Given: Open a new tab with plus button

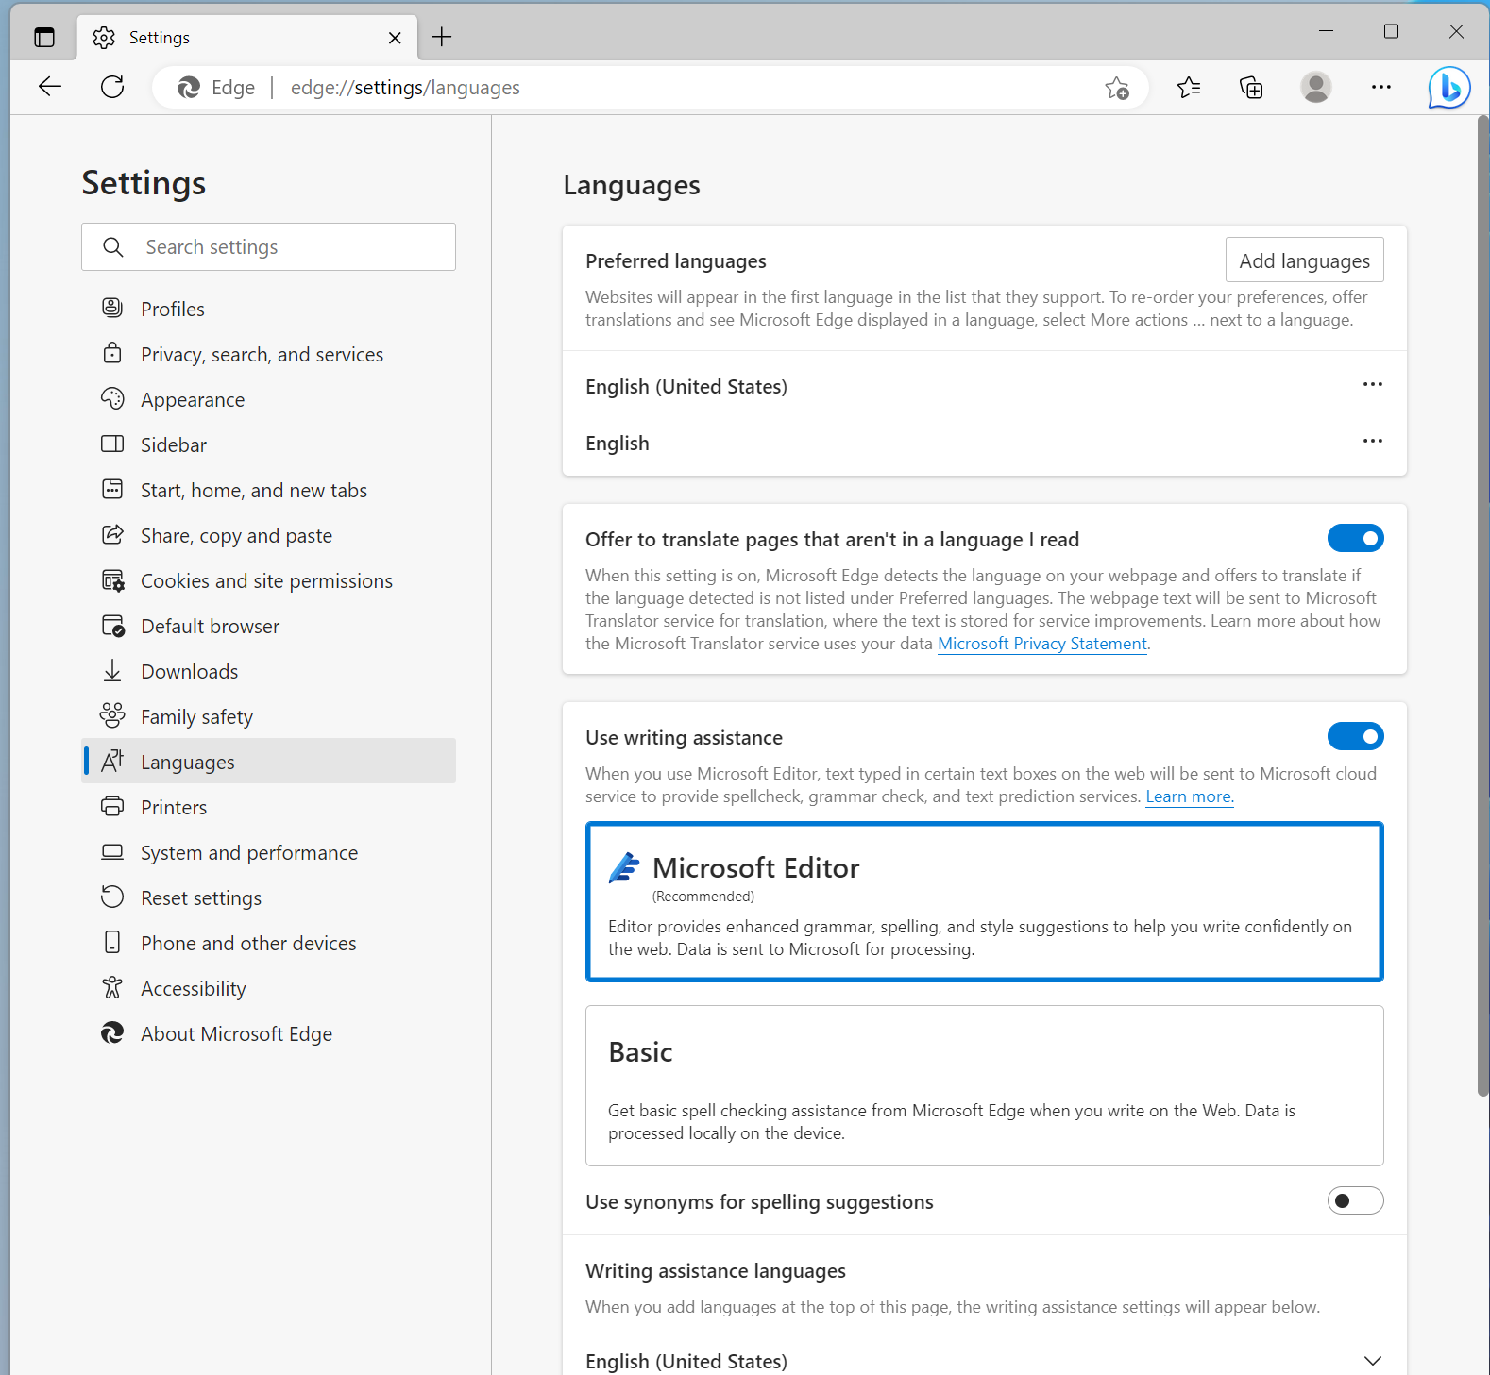Looking at the screenshot, I should point(442,38).
